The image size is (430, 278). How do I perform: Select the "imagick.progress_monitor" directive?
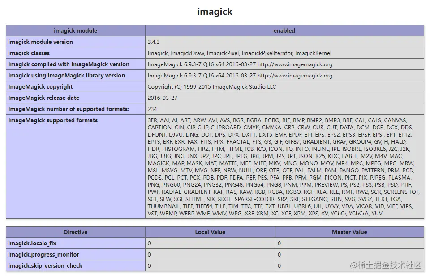coord(43,255)
